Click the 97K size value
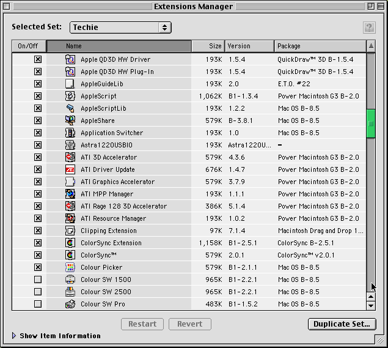 coord(216,231)
